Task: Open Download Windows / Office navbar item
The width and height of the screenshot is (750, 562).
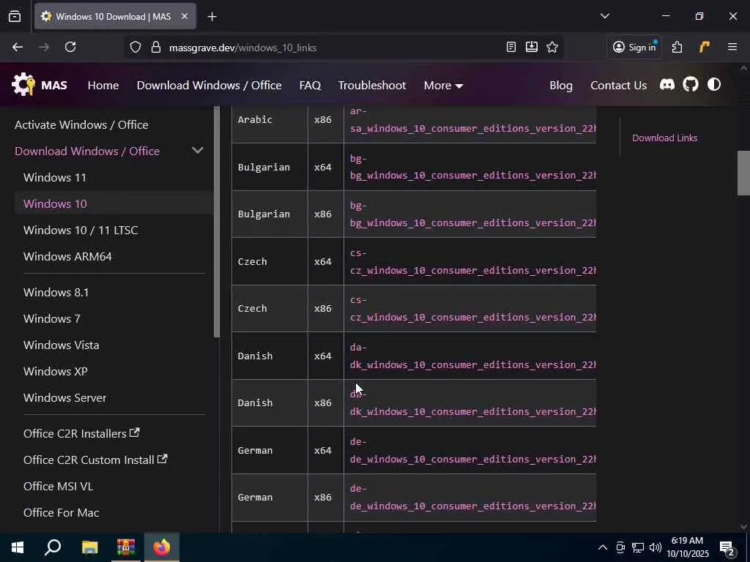Action: click(209, 85)
